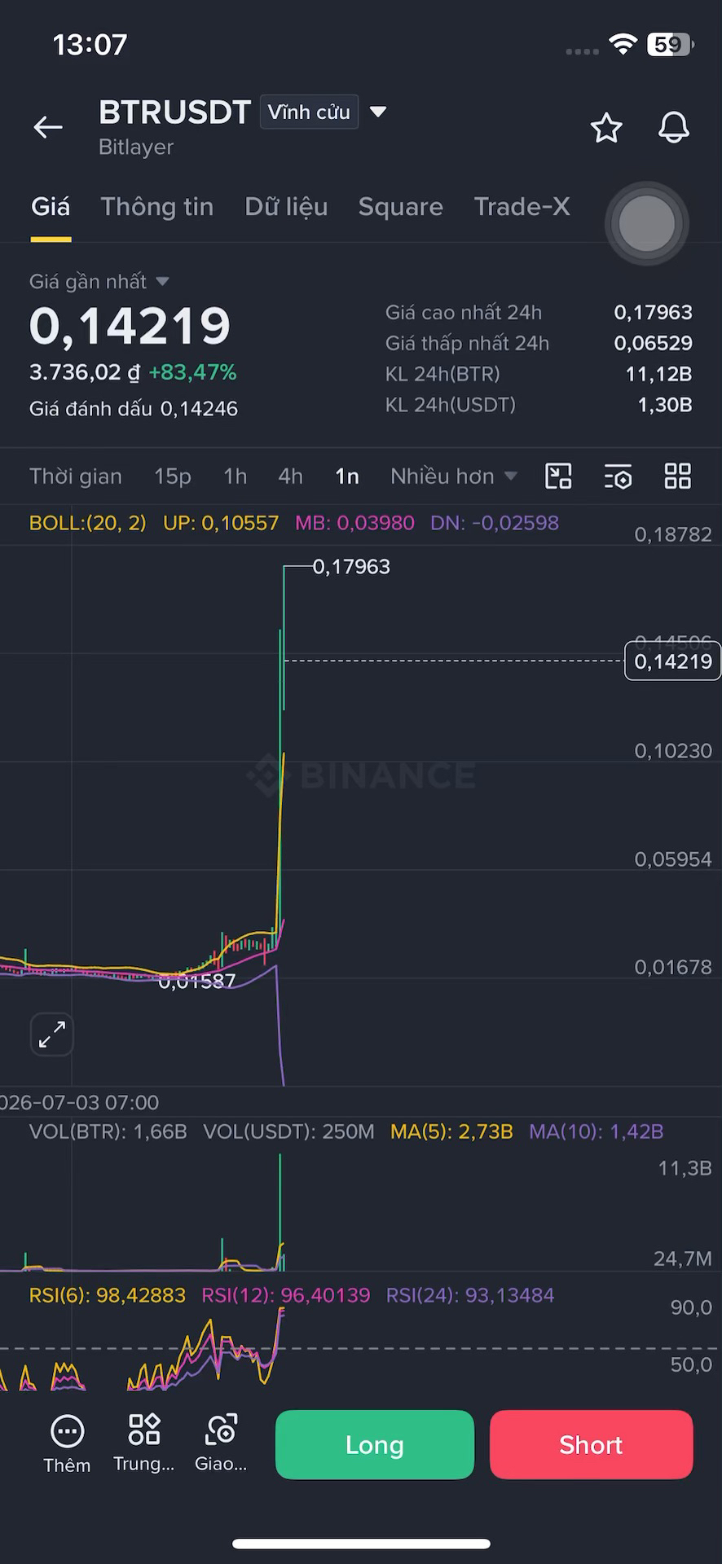
Task: Tap KL 24h(USDT) volume 1,30B
Action: (665, 405)
